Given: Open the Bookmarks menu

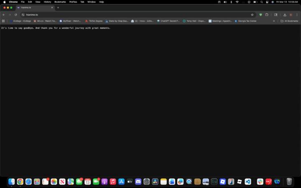Looking at the screenshot, I should [60, 2].
